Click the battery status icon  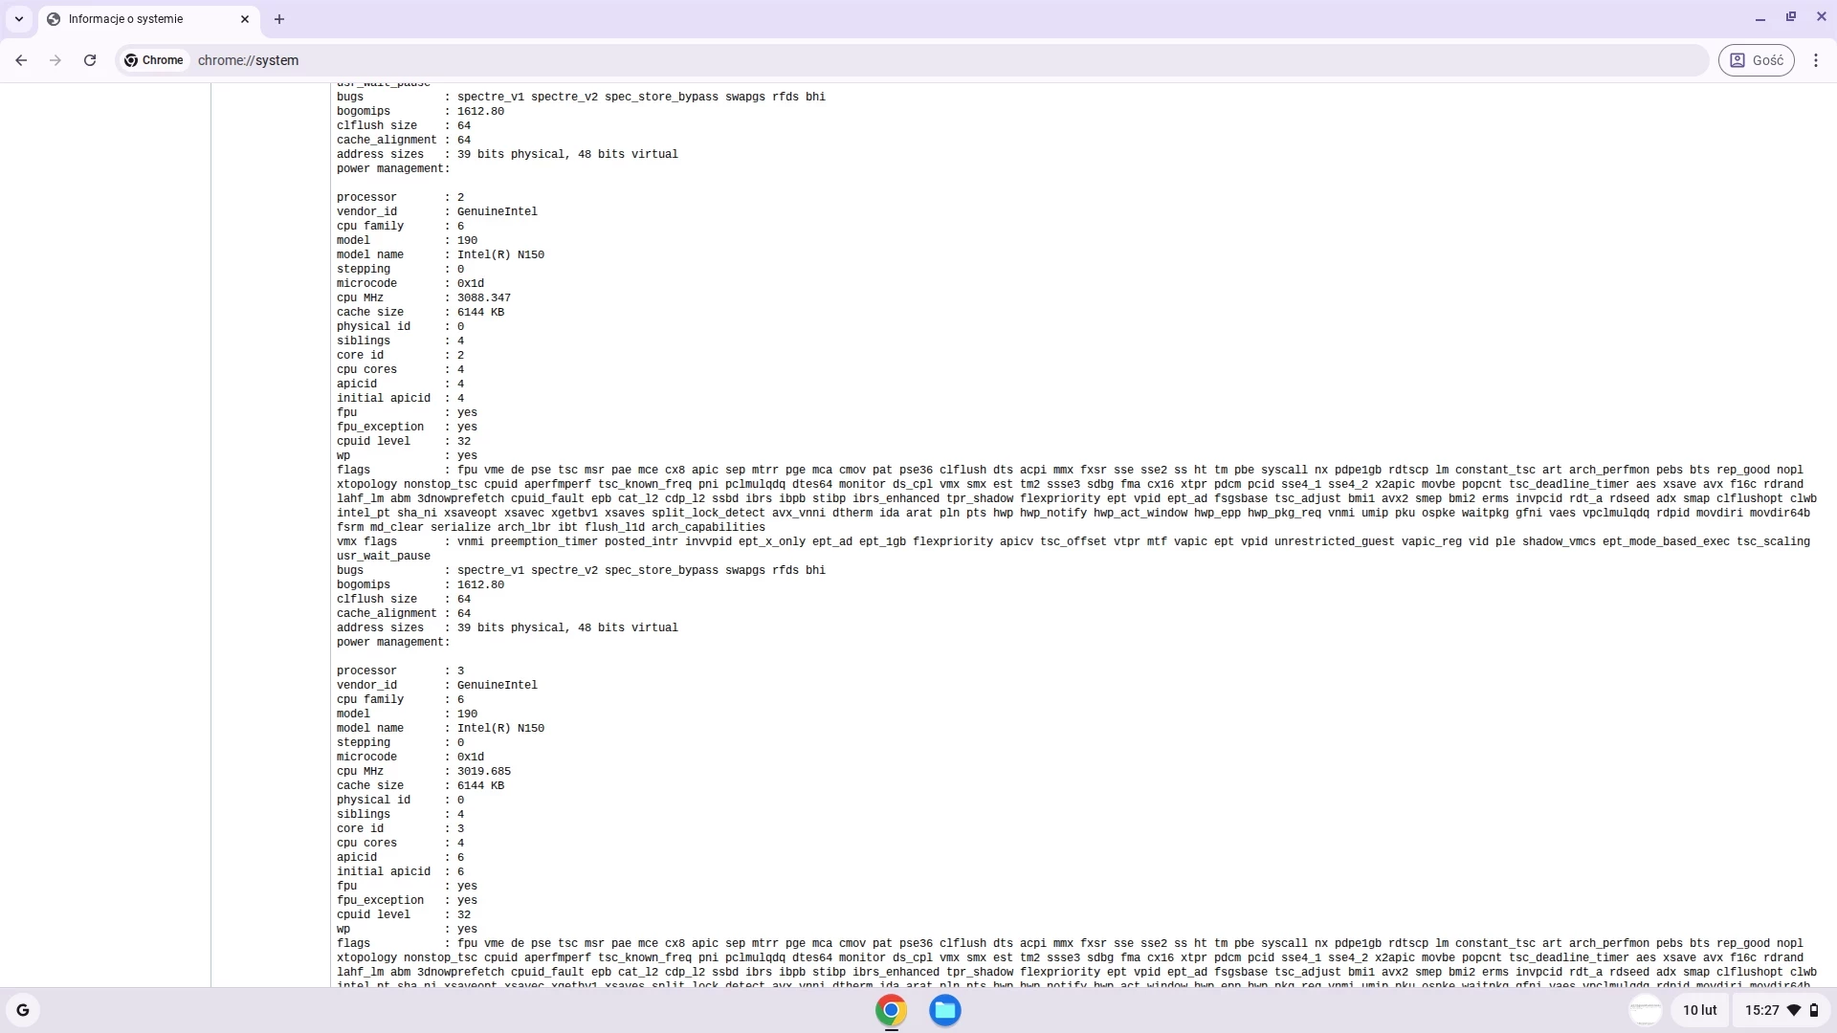tap(1814, 1010)
